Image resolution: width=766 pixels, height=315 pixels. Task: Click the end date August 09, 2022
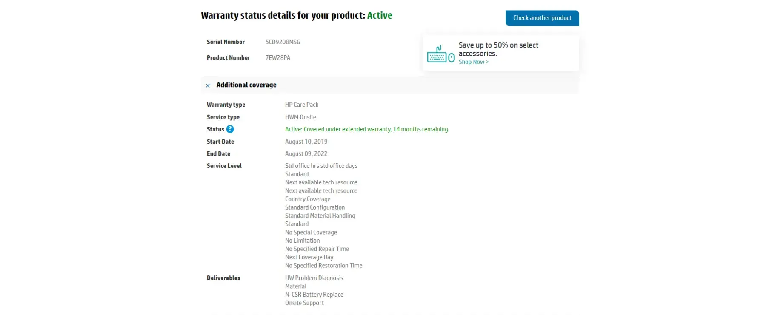click(306, 154)
